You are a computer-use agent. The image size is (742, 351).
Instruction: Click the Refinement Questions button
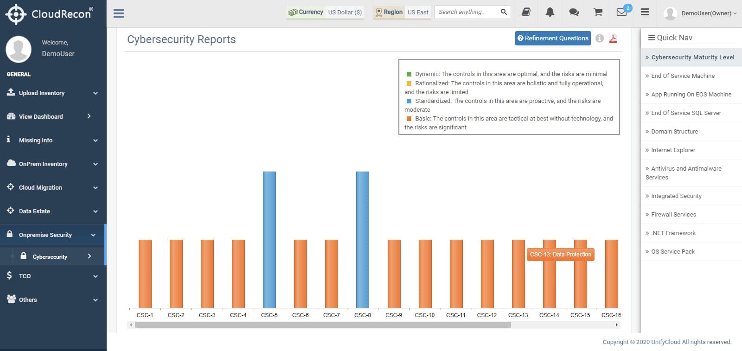(553, 38)
